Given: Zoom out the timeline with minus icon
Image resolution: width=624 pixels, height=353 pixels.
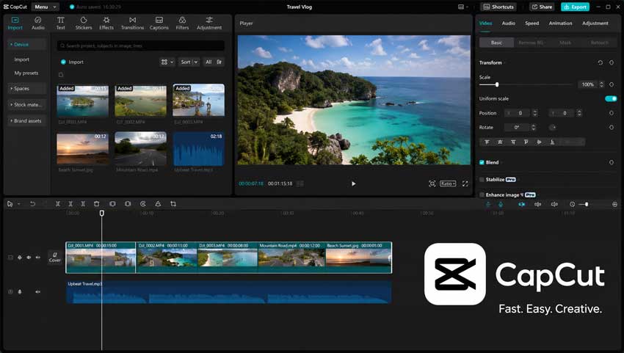Looking at the screenshot, I should pos(573,204).
